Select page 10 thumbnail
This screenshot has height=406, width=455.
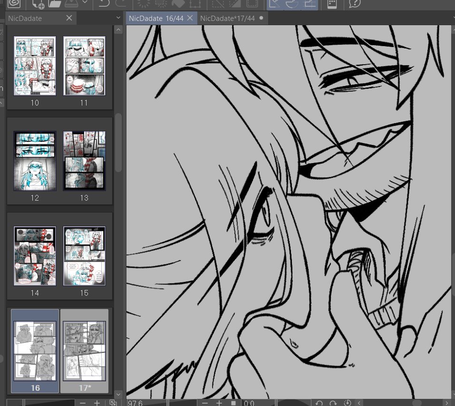(35, 66)
